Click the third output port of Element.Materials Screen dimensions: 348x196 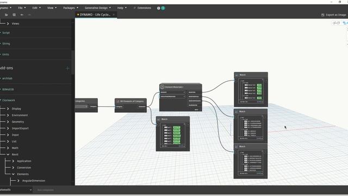point(195,101)
